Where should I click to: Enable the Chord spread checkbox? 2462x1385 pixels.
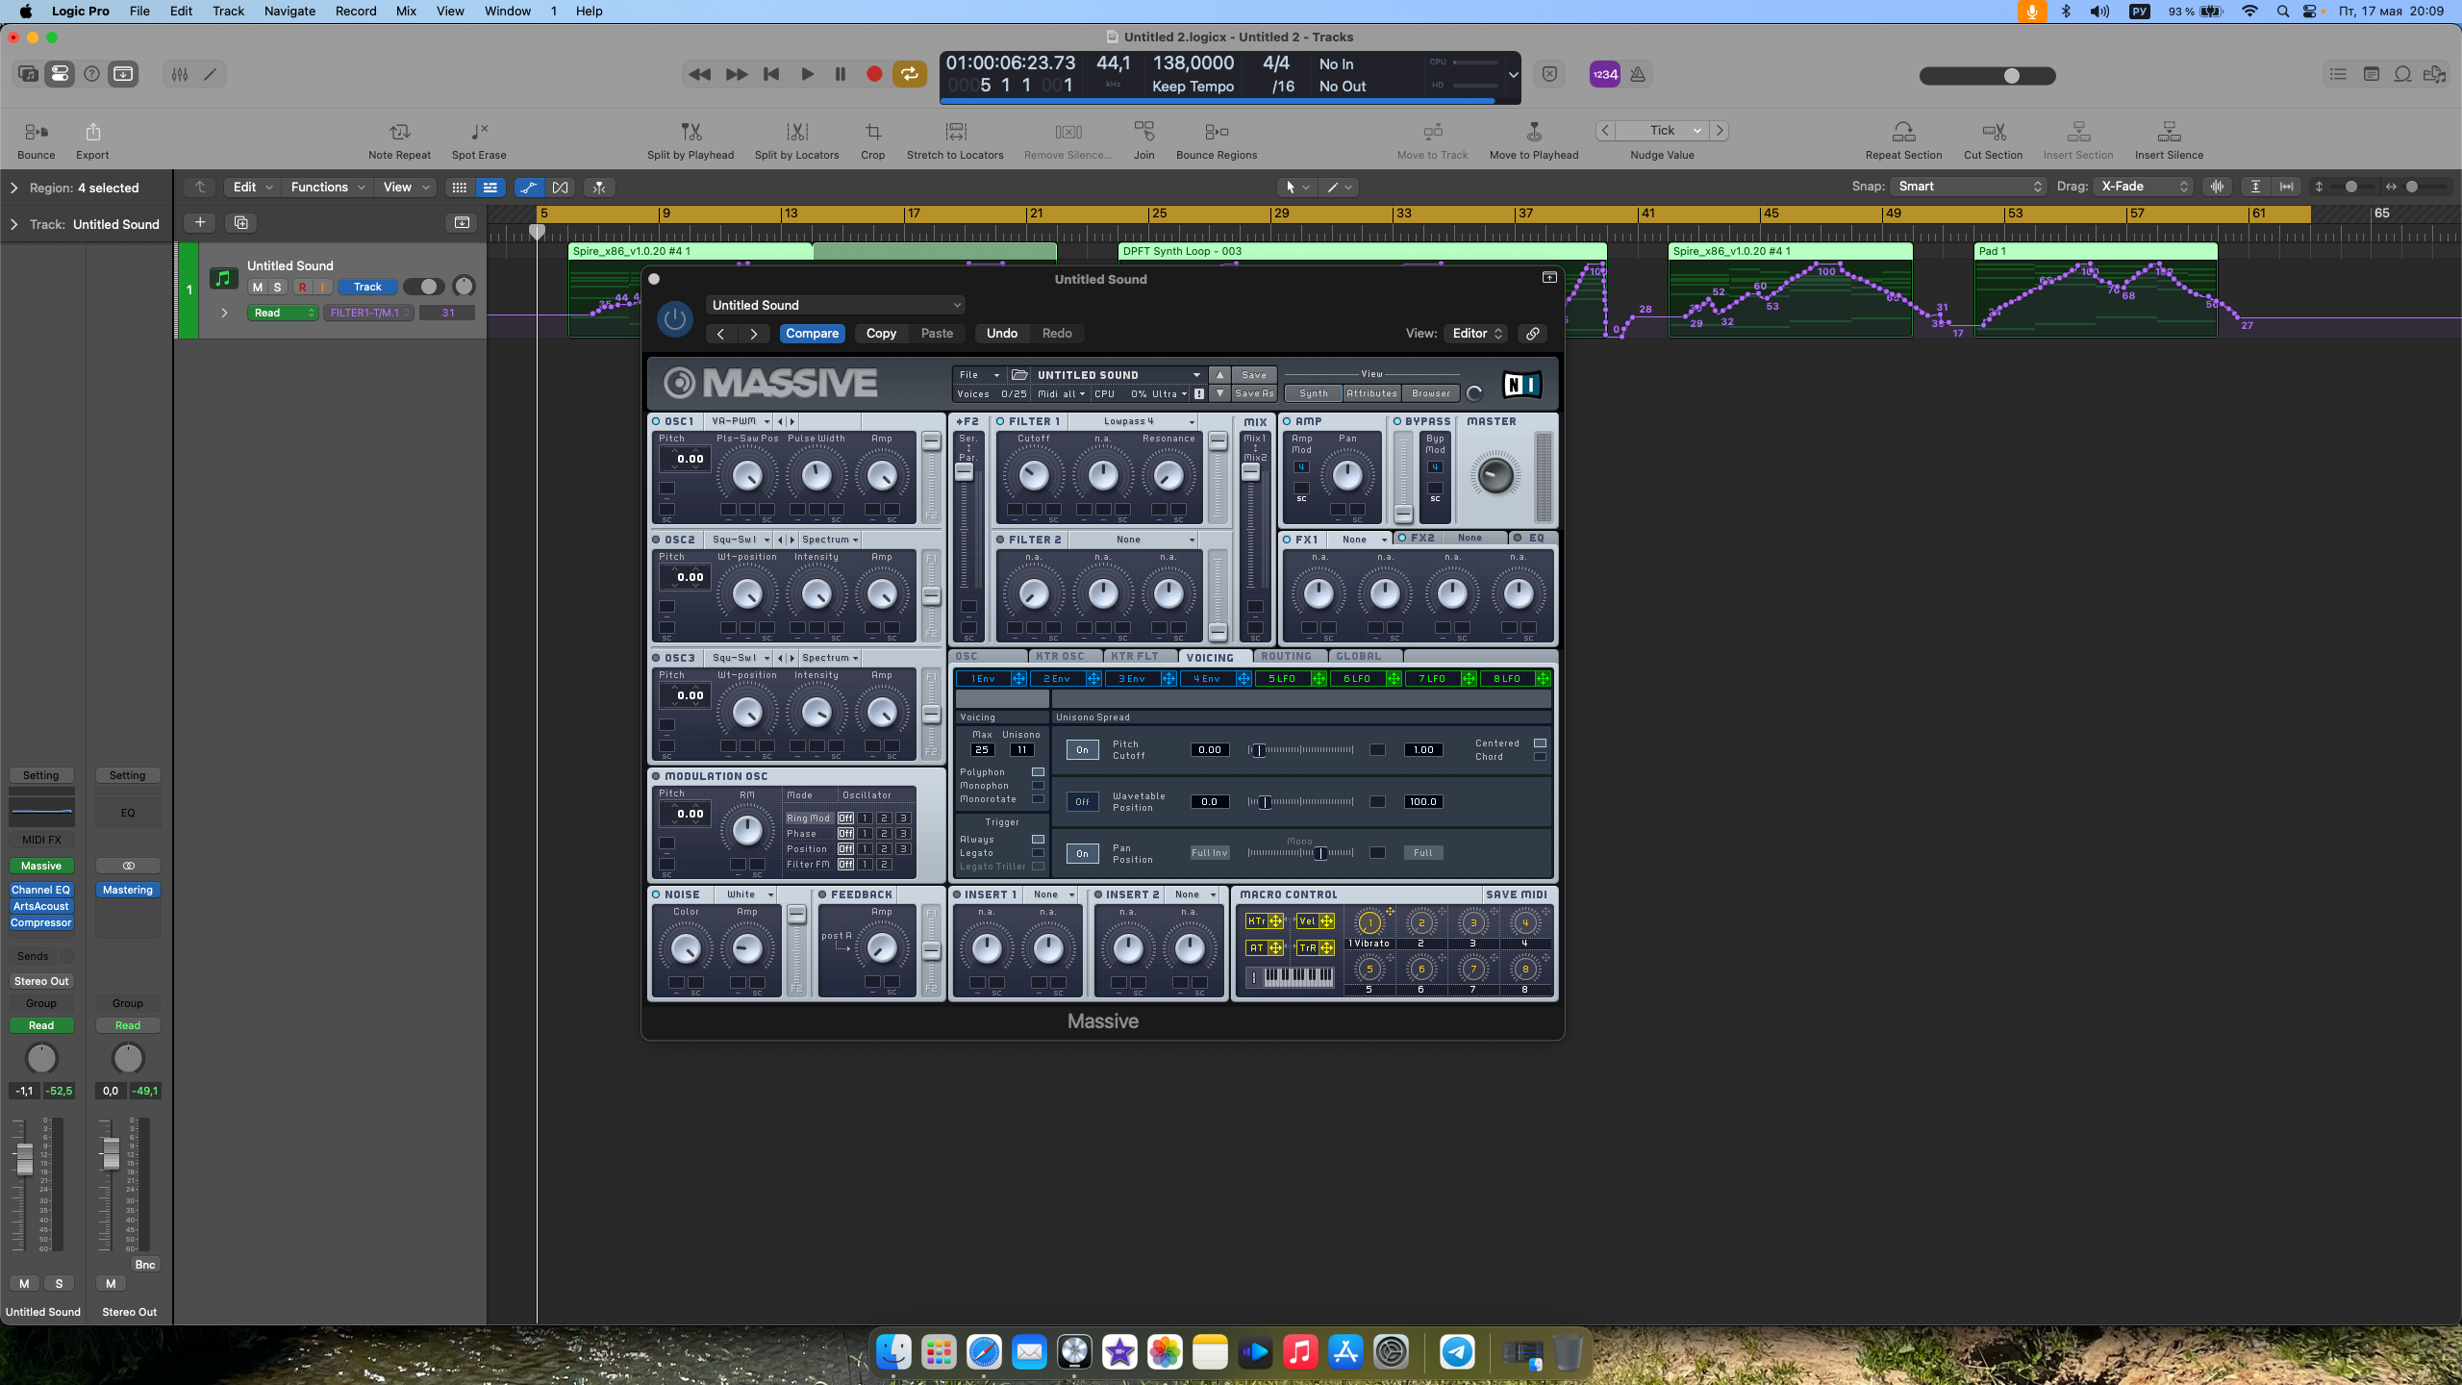pos(1540,757)
